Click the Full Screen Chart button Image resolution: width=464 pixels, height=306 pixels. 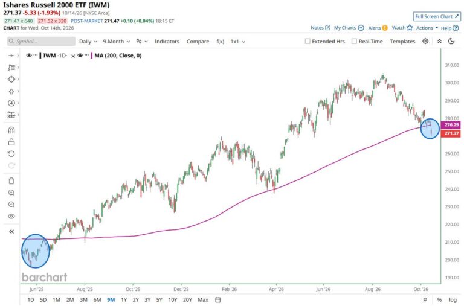[437, 16]
